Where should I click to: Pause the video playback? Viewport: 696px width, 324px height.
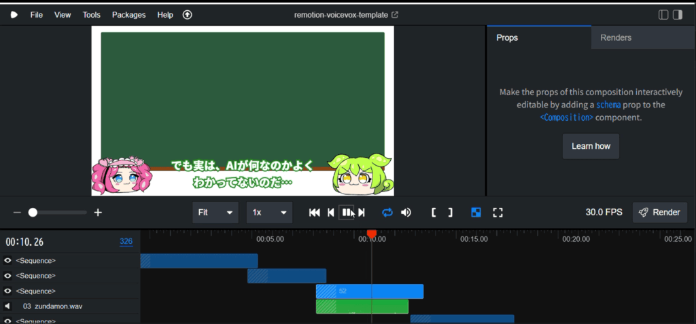pos(347,213)
